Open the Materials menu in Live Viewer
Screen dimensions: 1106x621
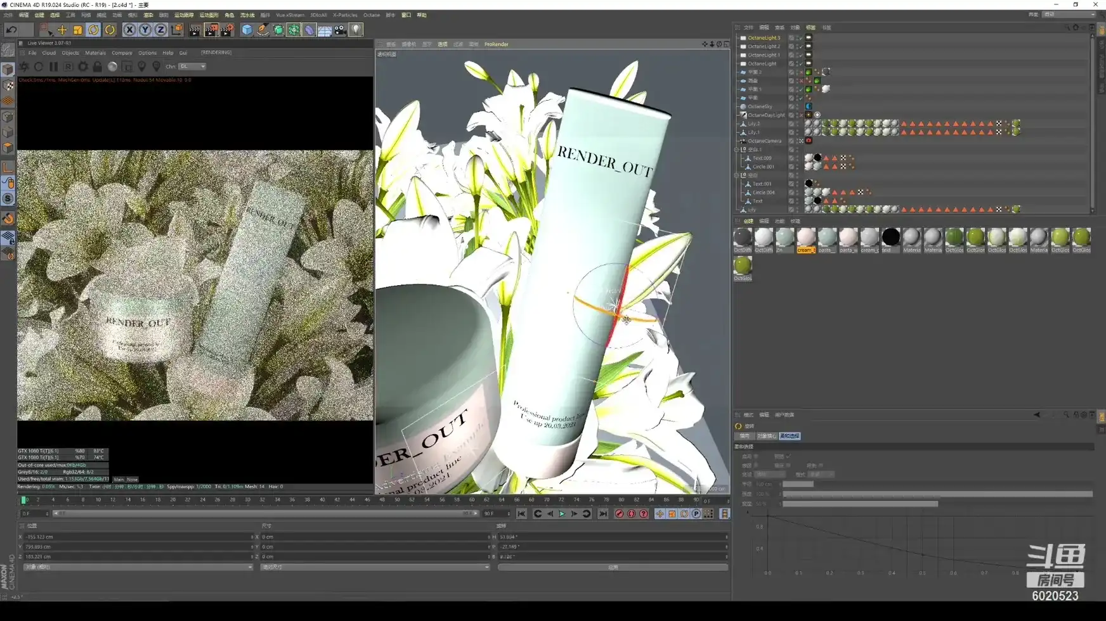tap(95, 53)
